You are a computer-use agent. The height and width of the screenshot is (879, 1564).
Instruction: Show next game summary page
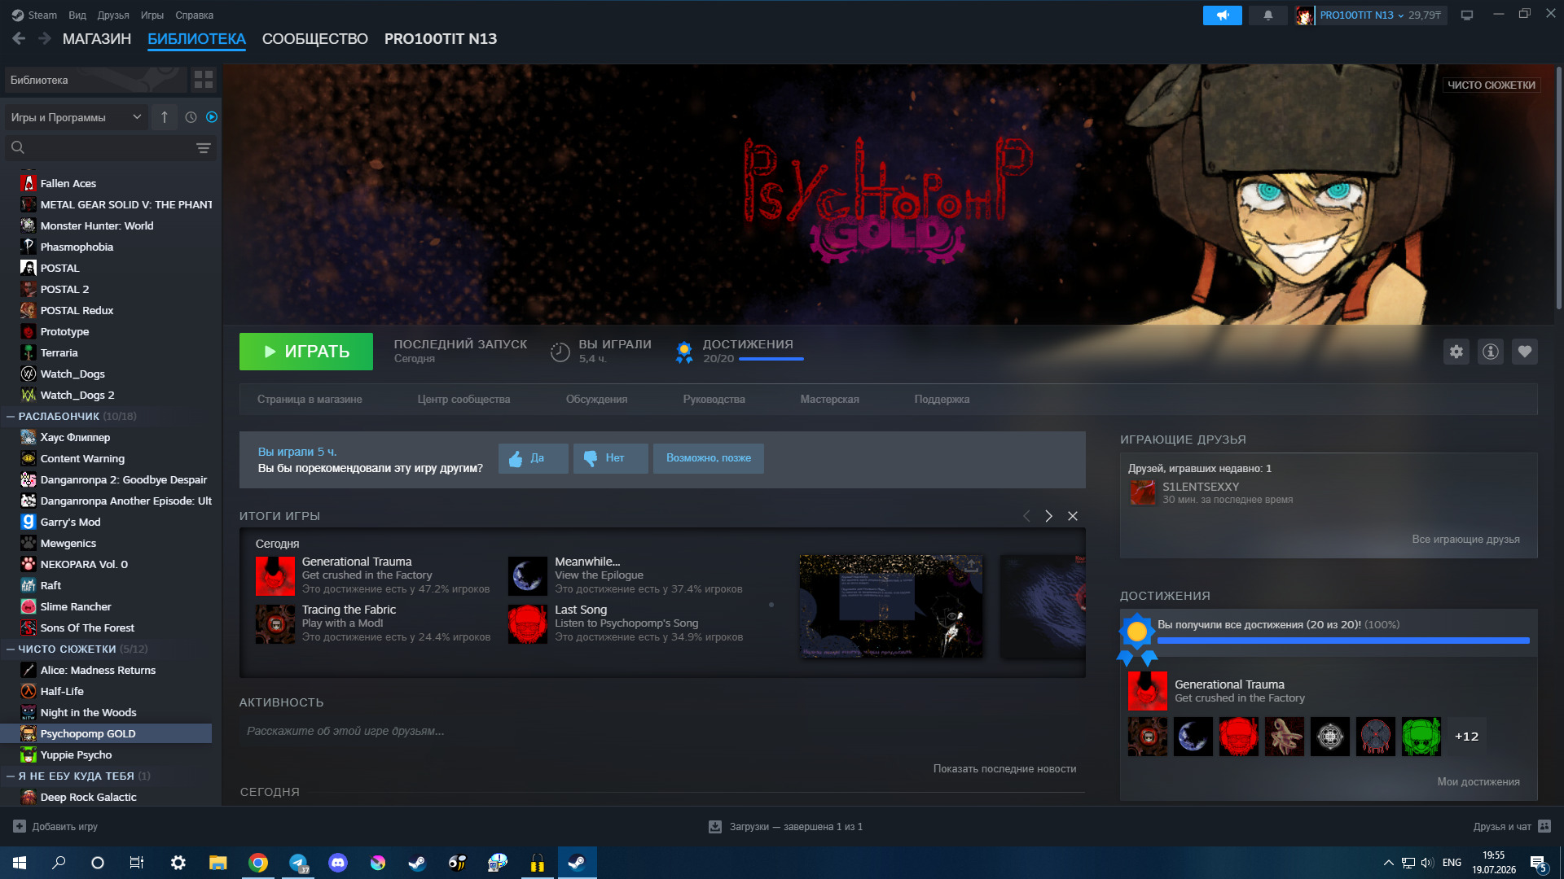coord(1049,516)
